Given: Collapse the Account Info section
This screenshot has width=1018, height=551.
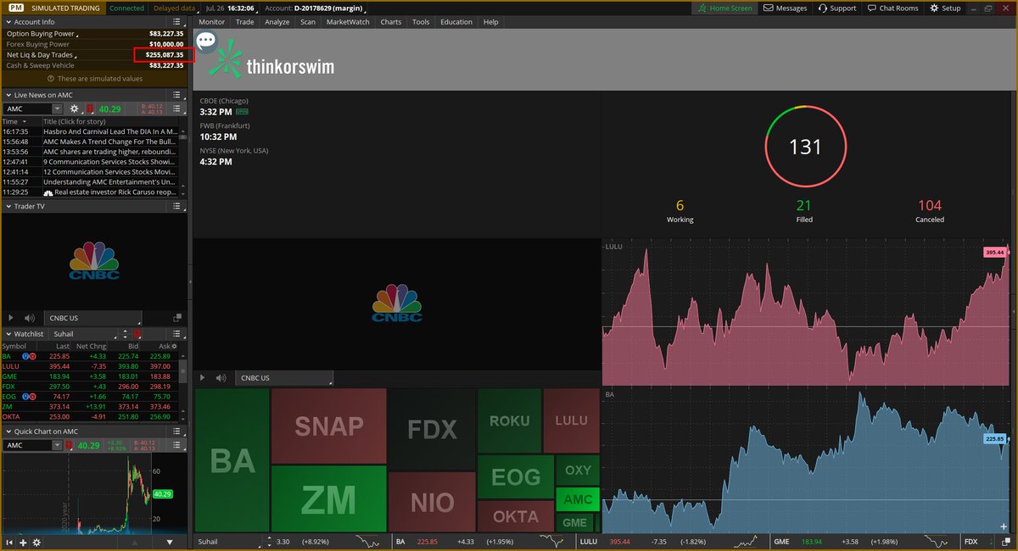Looking at the screenshot, I should click(8, 21).
